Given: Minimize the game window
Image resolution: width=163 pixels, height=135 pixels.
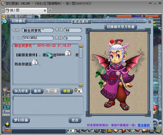Looking at the screenshot, I should [155, 4].
